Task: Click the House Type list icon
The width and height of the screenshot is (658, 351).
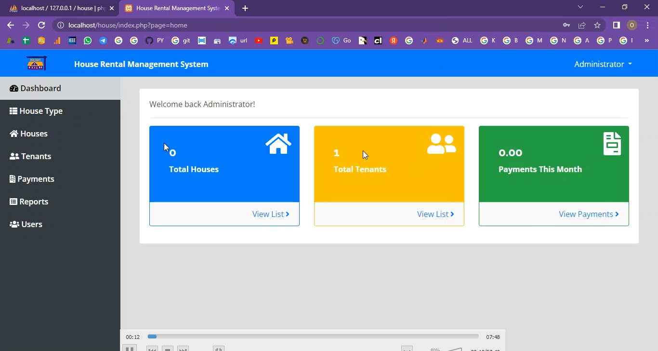Action: (x=13, y=111)
